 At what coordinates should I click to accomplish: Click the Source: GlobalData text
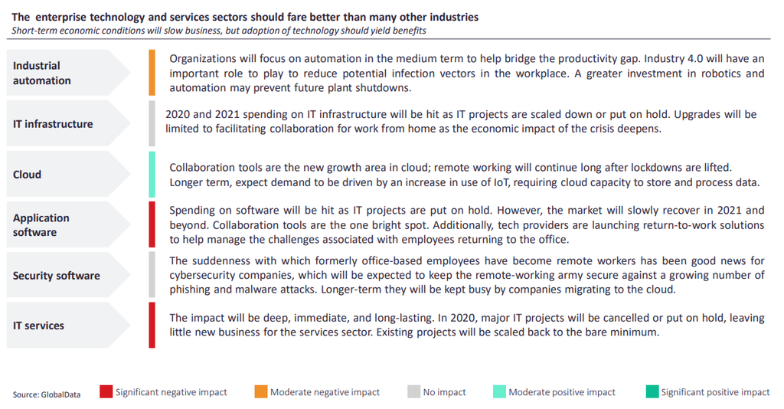(x=47, y=394)
